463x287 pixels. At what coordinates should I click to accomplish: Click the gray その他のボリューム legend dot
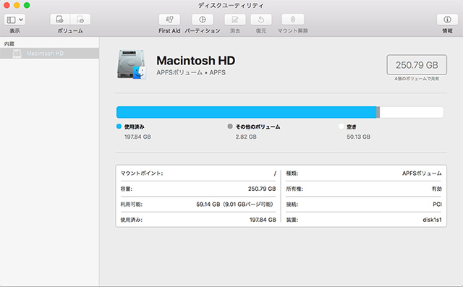pos(230,127)
